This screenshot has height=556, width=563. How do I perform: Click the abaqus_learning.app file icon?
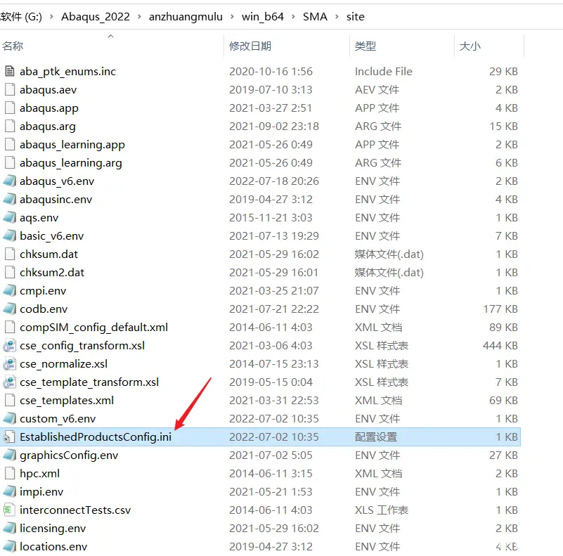coord(10,144)
